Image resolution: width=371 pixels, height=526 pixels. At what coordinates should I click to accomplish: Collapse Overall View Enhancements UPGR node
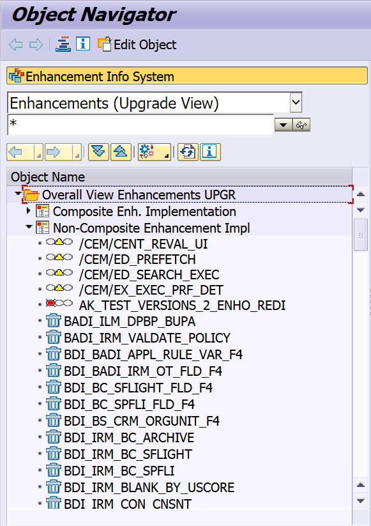point(17,194)
